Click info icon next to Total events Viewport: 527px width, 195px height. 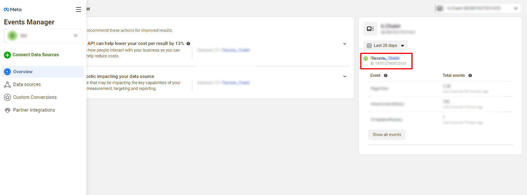(x=470, y=76)
